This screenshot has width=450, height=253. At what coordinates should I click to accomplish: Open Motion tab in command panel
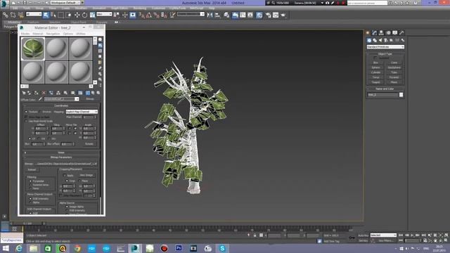(388, 33)
